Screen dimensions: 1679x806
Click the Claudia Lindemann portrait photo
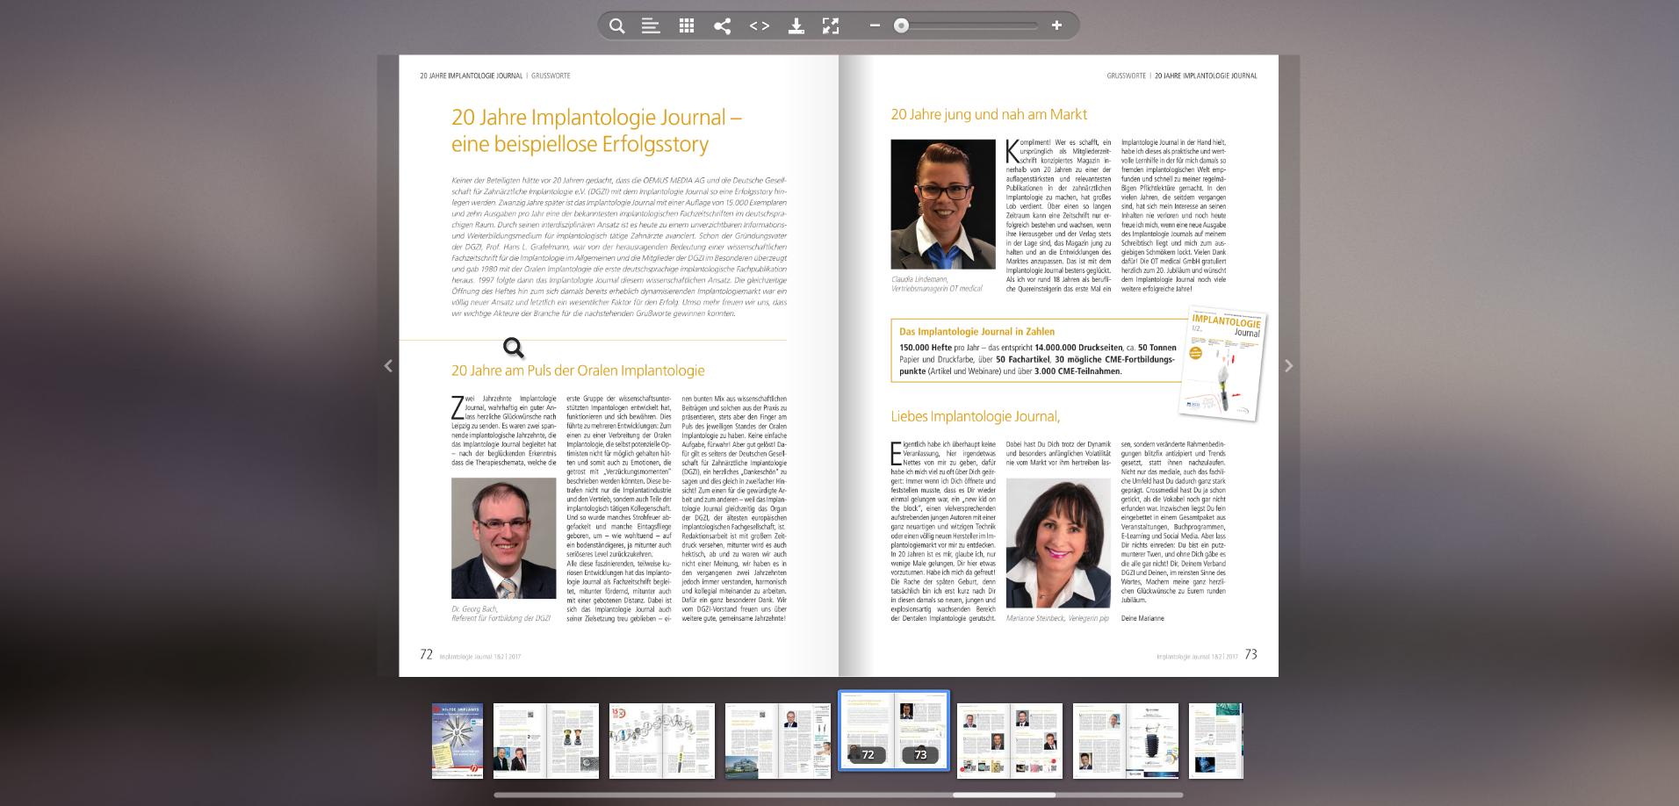[x=943, y=204]
